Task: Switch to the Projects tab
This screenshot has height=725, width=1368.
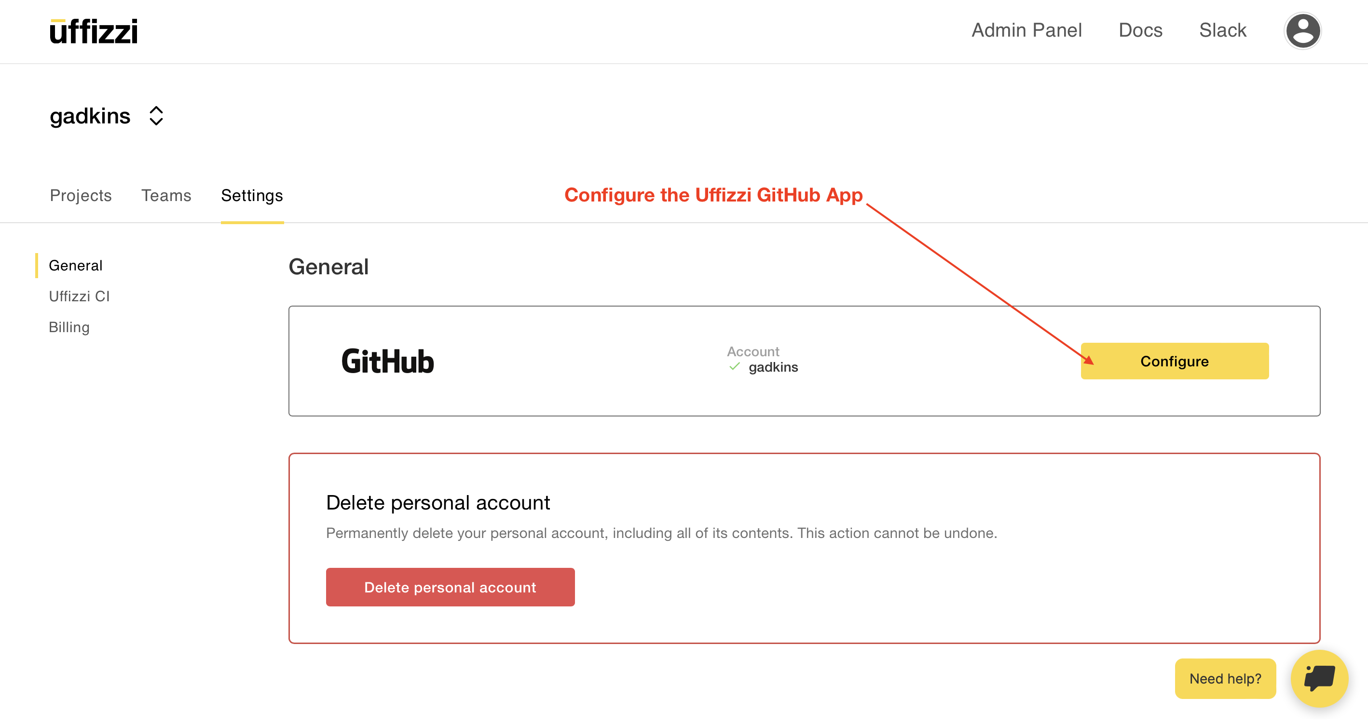Action: coord(81,195)
